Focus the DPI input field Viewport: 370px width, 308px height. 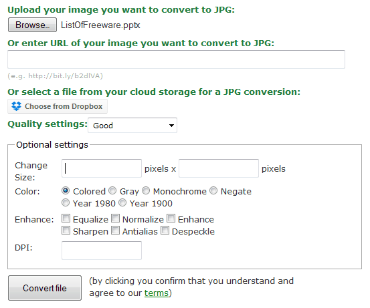[x=102, y=251]
